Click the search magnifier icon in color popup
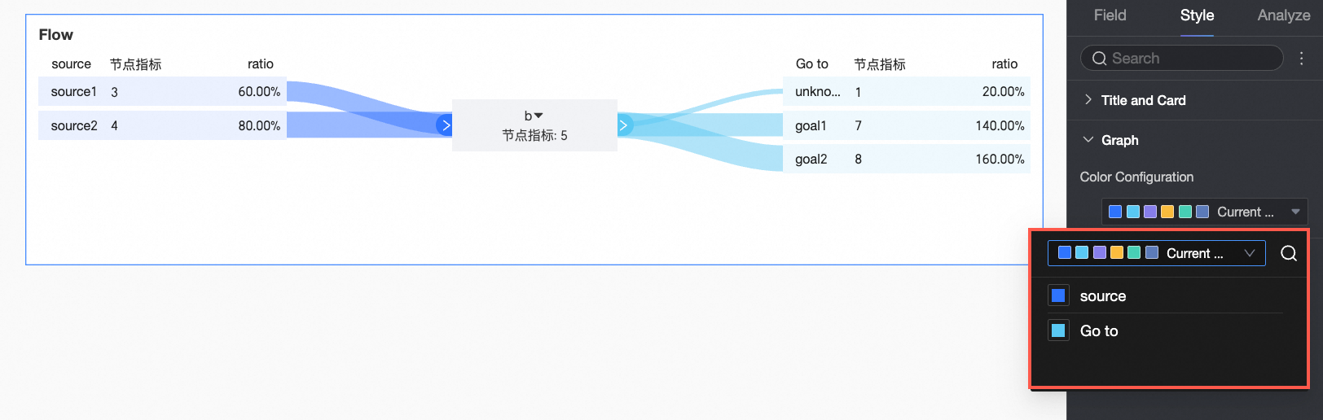Image resolution: width=1323 pixels, height=420 pixels. 1288,253
